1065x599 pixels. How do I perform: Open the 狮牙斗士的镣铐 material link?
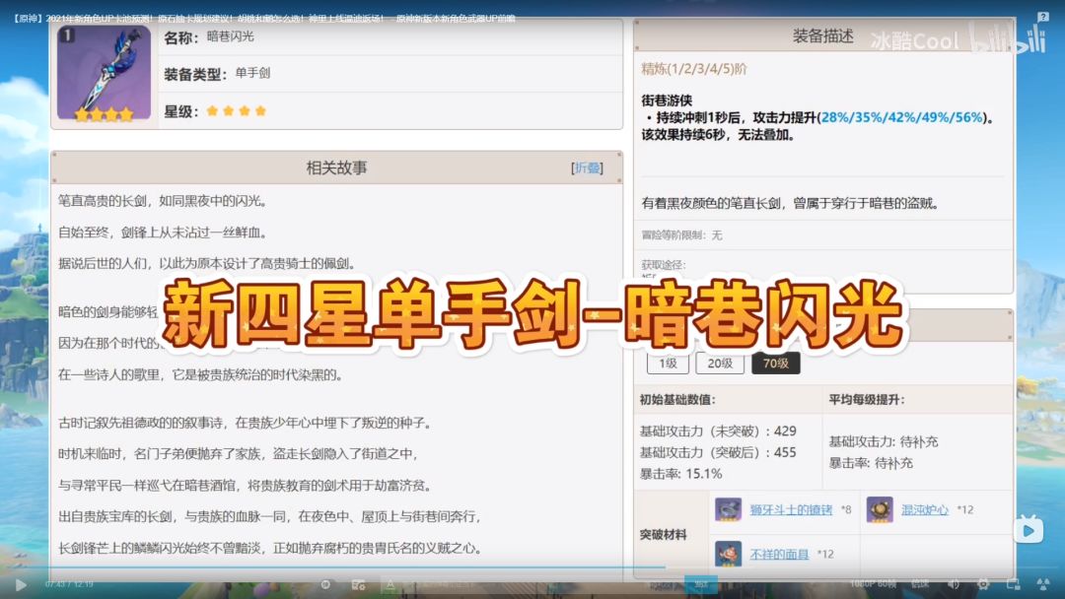coord(791,509)
